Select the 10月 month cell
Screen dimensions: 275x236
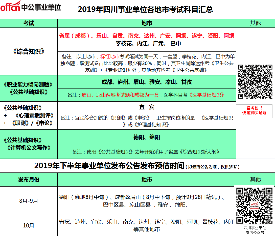tap(29, 225)
